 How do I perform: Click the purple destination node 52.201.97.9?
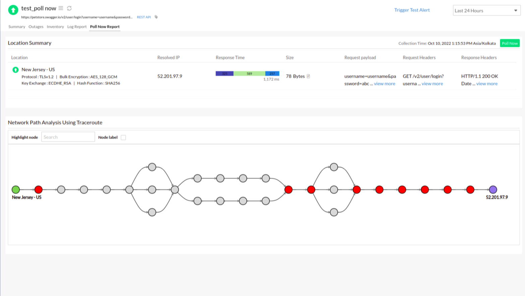493,190
